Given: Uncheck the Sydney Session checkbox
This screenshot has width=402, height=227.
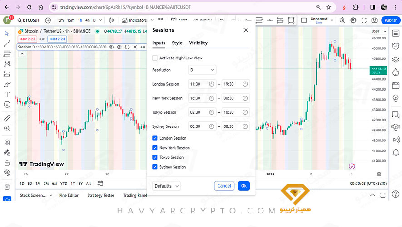Looking at the screenshot, I should (154, 167).
